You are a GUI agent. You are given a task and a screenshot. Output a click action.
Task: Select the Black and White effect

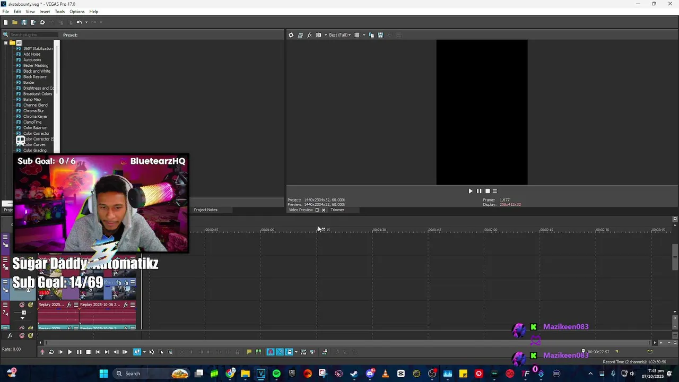[x=37, y=71]
